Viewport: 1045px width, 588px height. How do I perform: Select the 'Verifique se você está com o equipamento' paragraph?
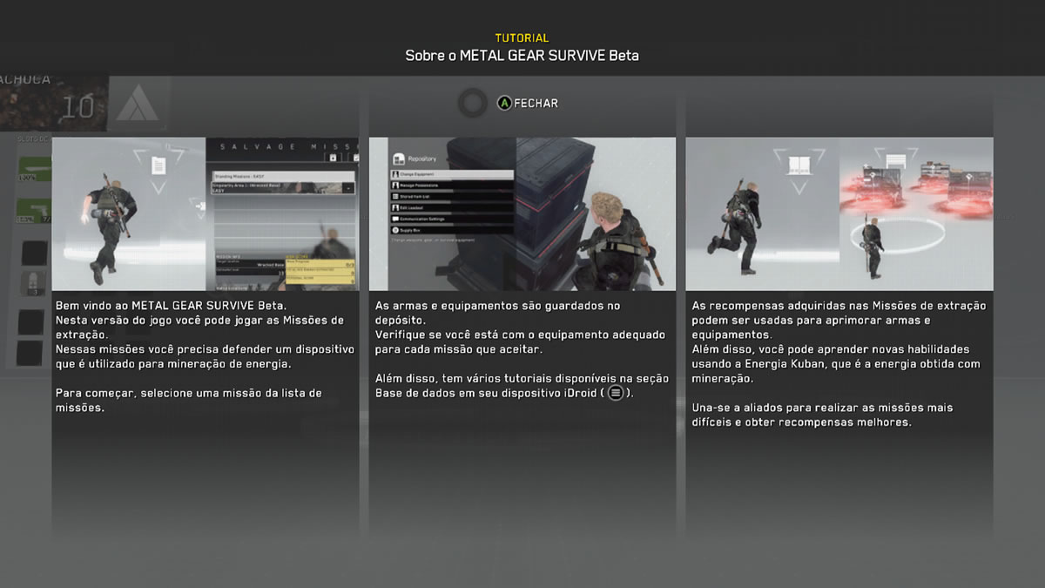pyautogui.click(x=520, y=342)
